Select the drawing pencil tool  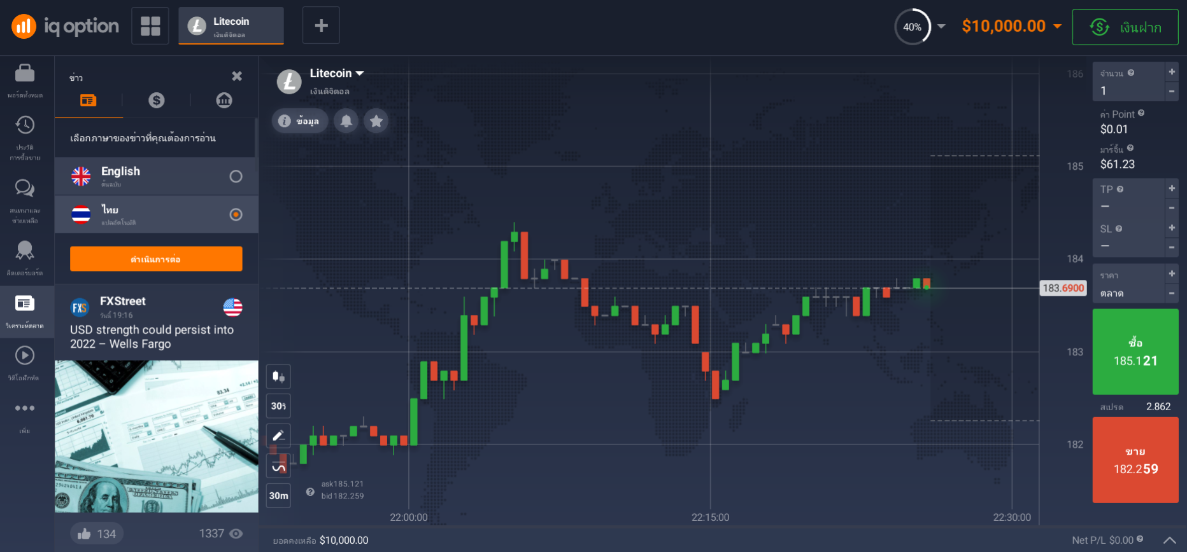click(278, 436)
